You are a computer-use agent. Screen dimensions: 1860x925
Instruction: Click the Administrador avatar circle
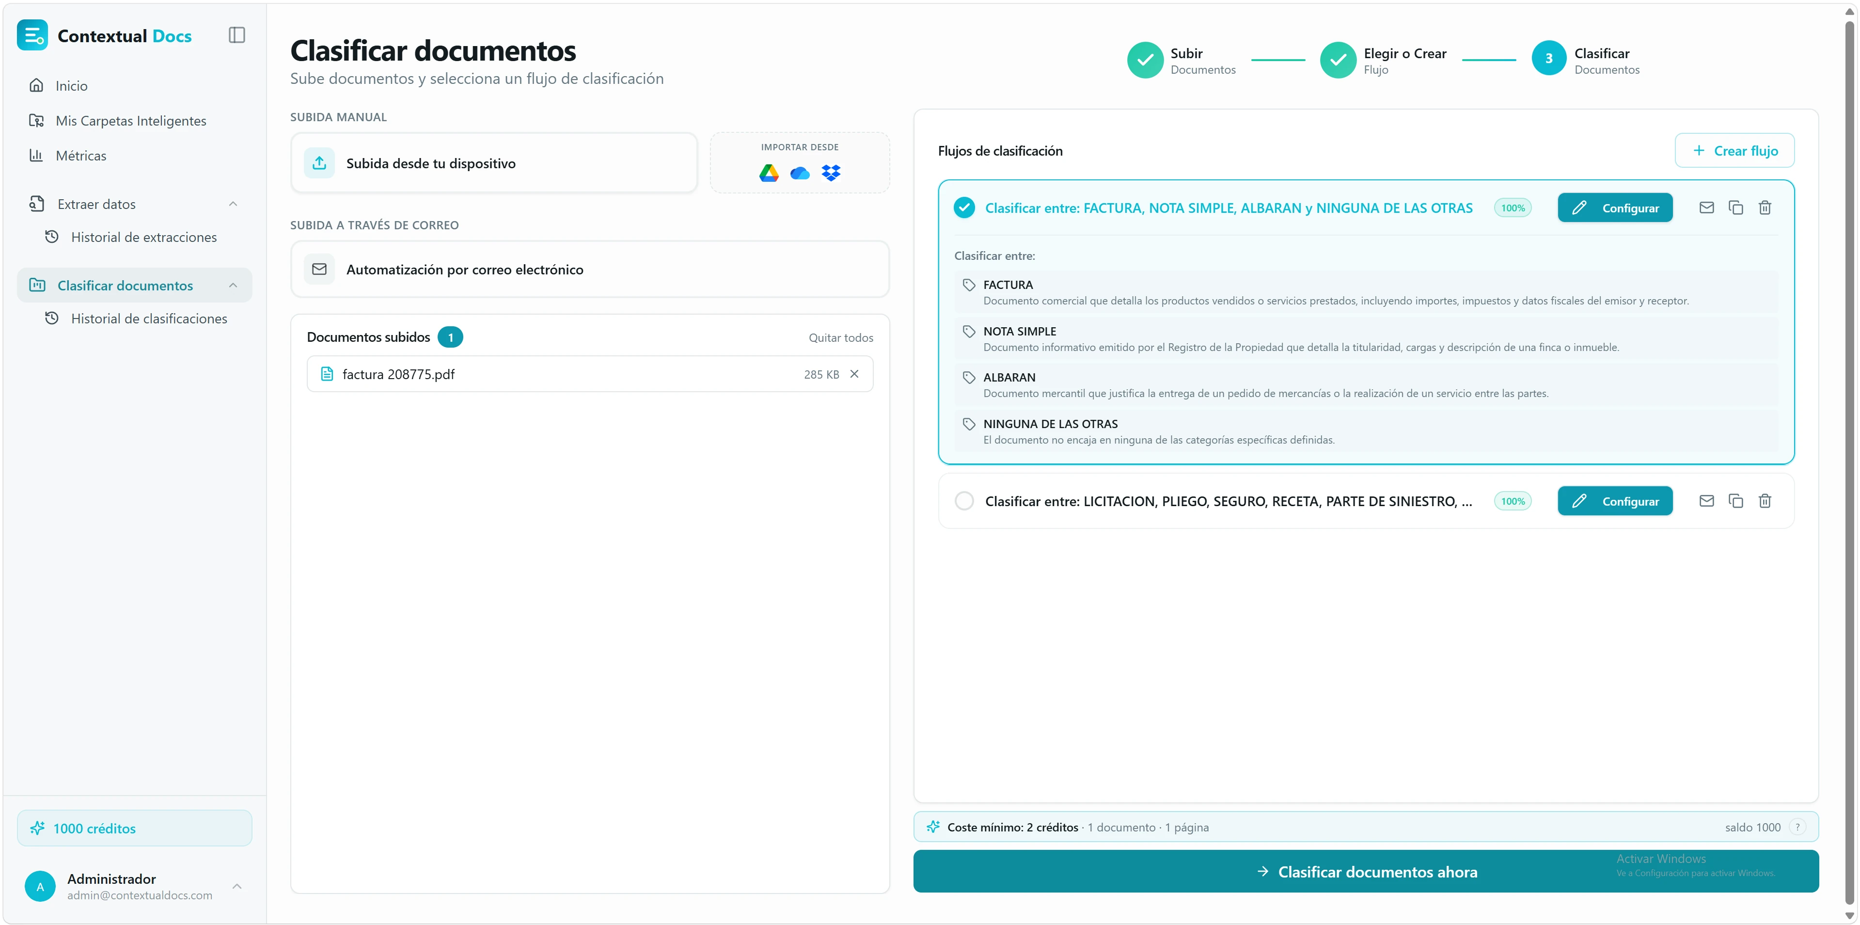click(x=40, y=886)
